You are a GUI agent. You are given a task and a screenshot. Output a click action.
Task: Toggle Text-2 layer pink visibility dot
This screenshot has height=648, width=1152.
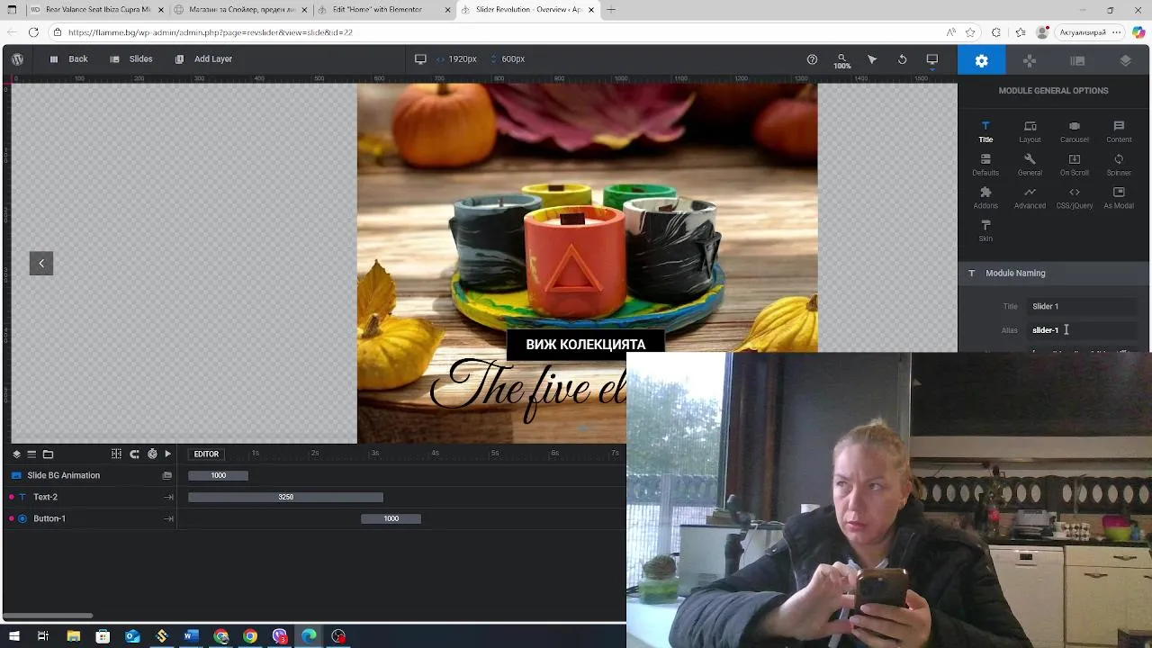pos(12,497)
